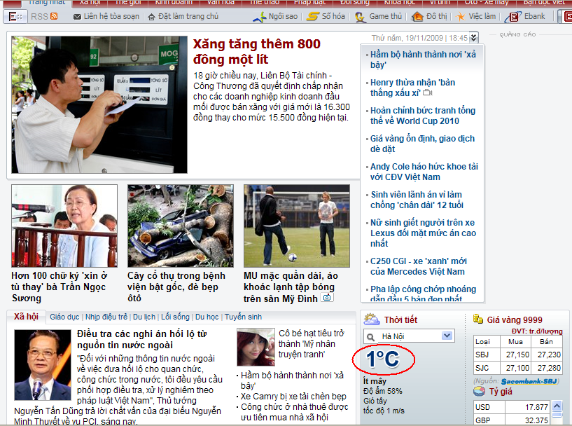Click the Số hóa S icon
This screenshot has height=426, width=572.
click(313, 16)
